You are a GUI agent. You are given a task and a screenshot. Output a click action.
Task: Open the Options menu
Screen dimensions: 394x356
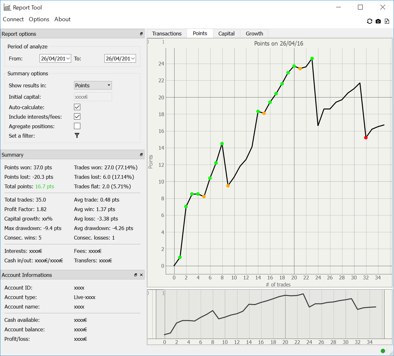pyautogui.click(x=39, y=19)
